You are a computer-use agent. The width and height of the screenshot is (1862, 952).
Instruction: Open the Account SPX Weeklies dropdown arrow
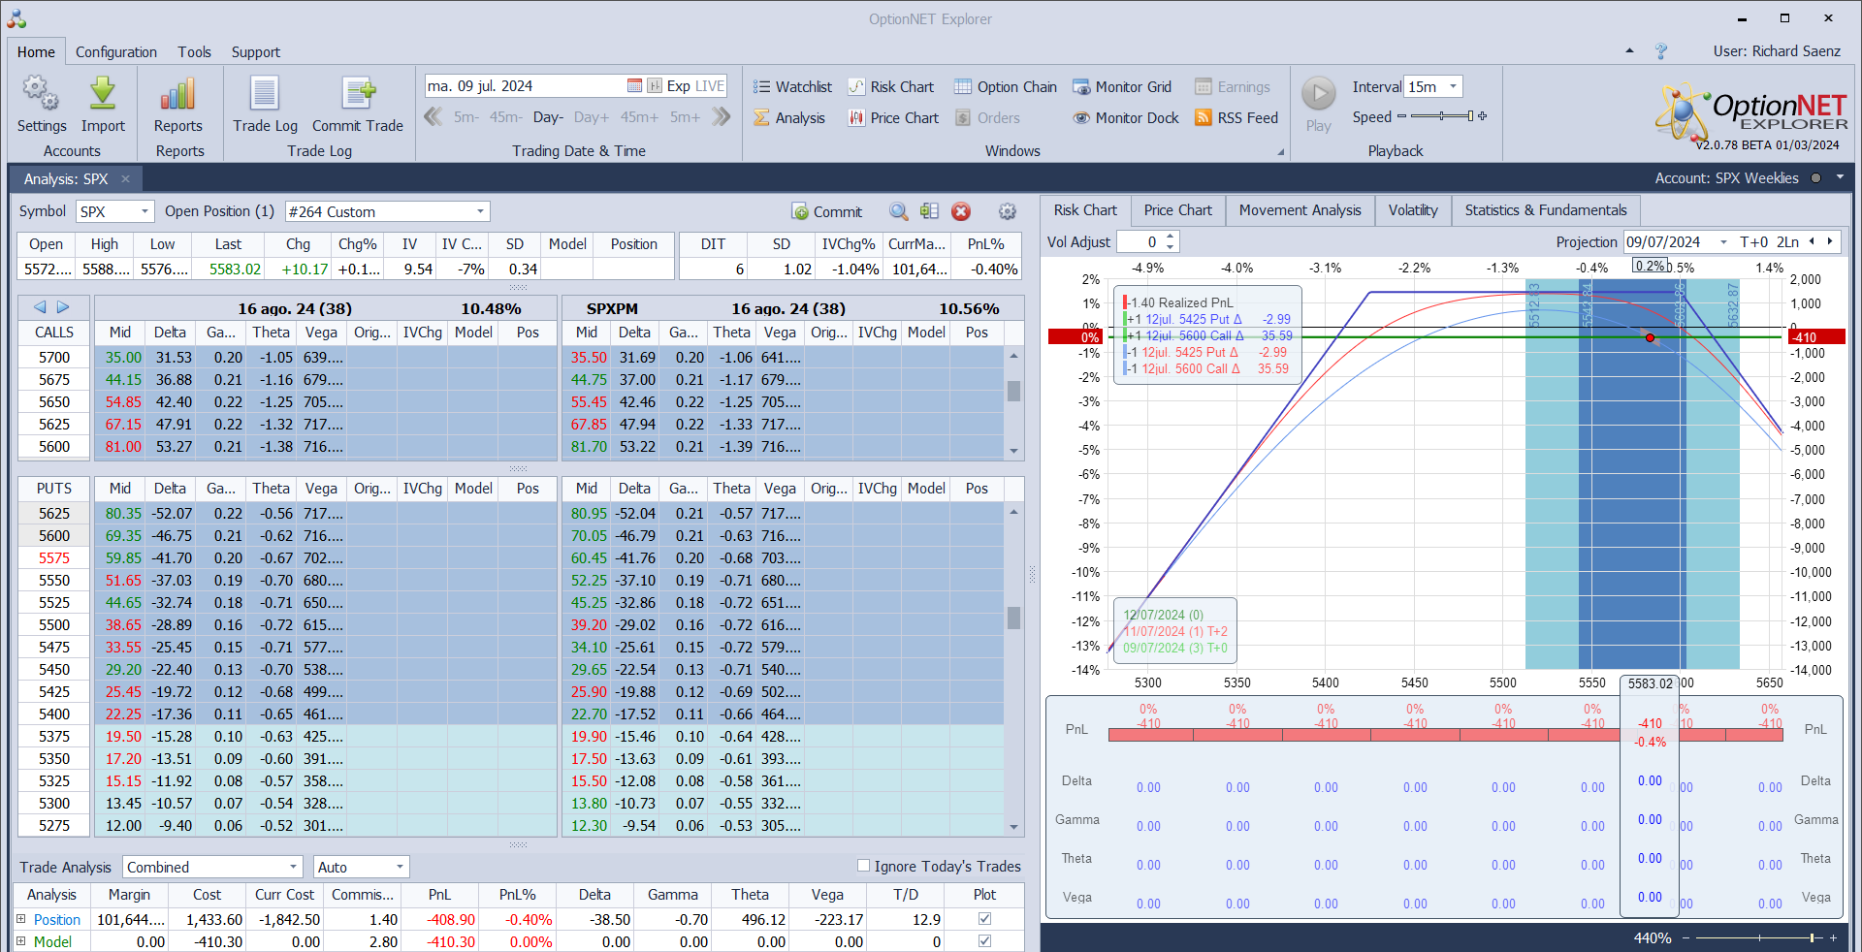tap(1840, 177)
